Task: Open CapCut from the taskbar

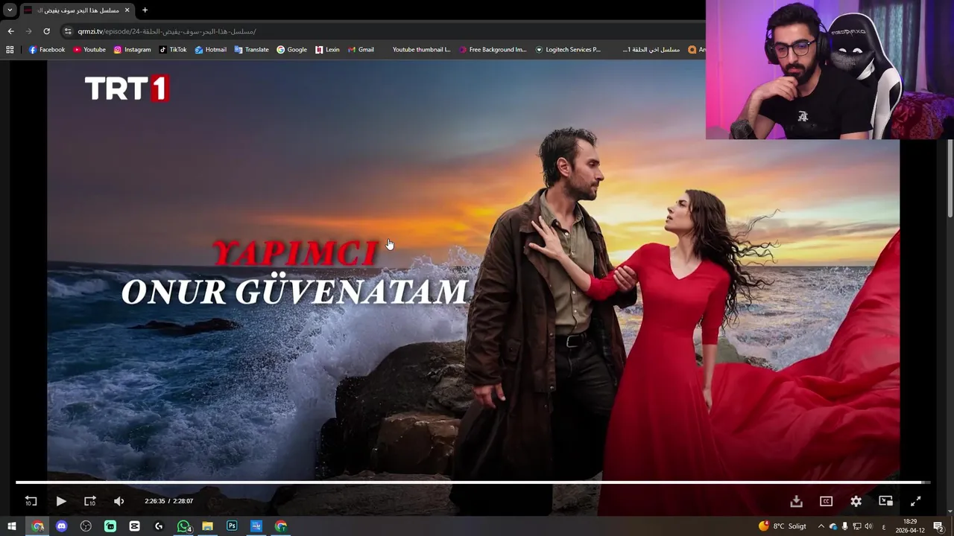Action: pyautogui.click(x=134, y=526)
